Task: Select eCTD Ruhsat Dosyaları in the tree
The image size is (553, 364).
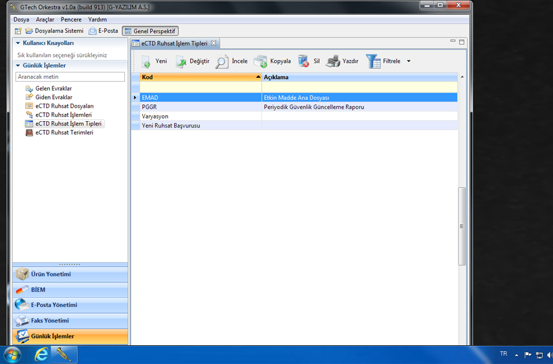Action: coord(64,106)
